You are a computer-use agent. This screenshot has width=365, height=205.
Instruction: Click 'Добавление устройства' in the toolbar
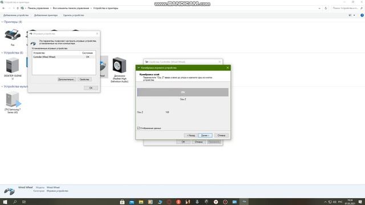(x=16, y=15)
